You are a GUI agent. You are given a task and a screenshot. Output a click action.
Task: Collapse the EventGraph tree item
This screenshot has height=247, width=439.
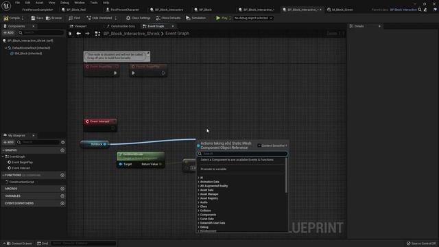[3, 157]
